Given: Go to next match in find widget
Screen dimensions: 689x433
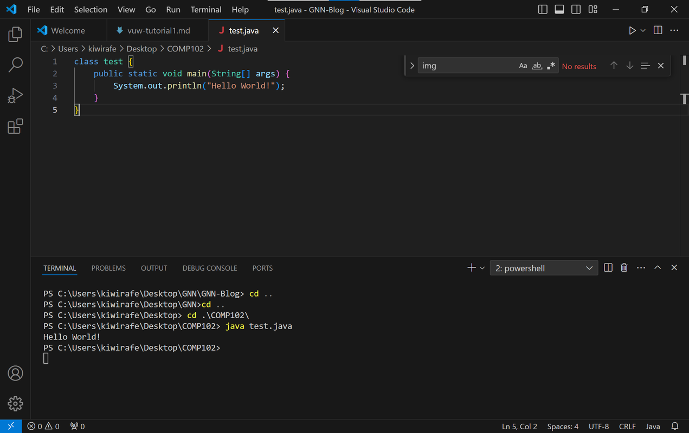Looking at the screenshot, I should click(629, 65).
